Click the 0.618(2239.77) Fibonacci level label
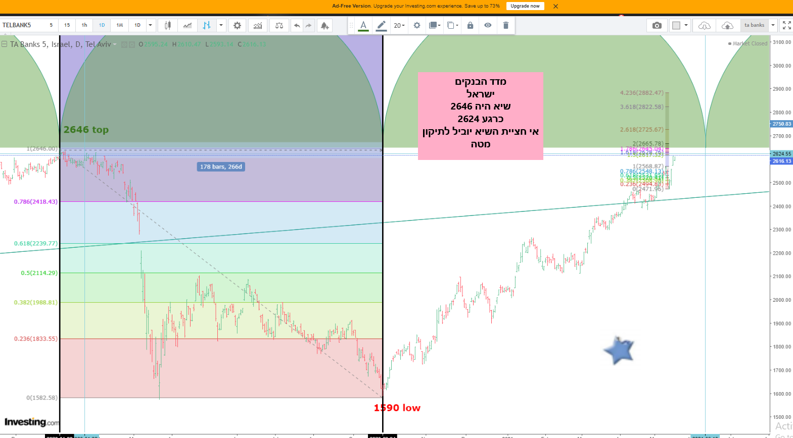The width and height of the screenshot is (793, 438). (x=35, y=243)
